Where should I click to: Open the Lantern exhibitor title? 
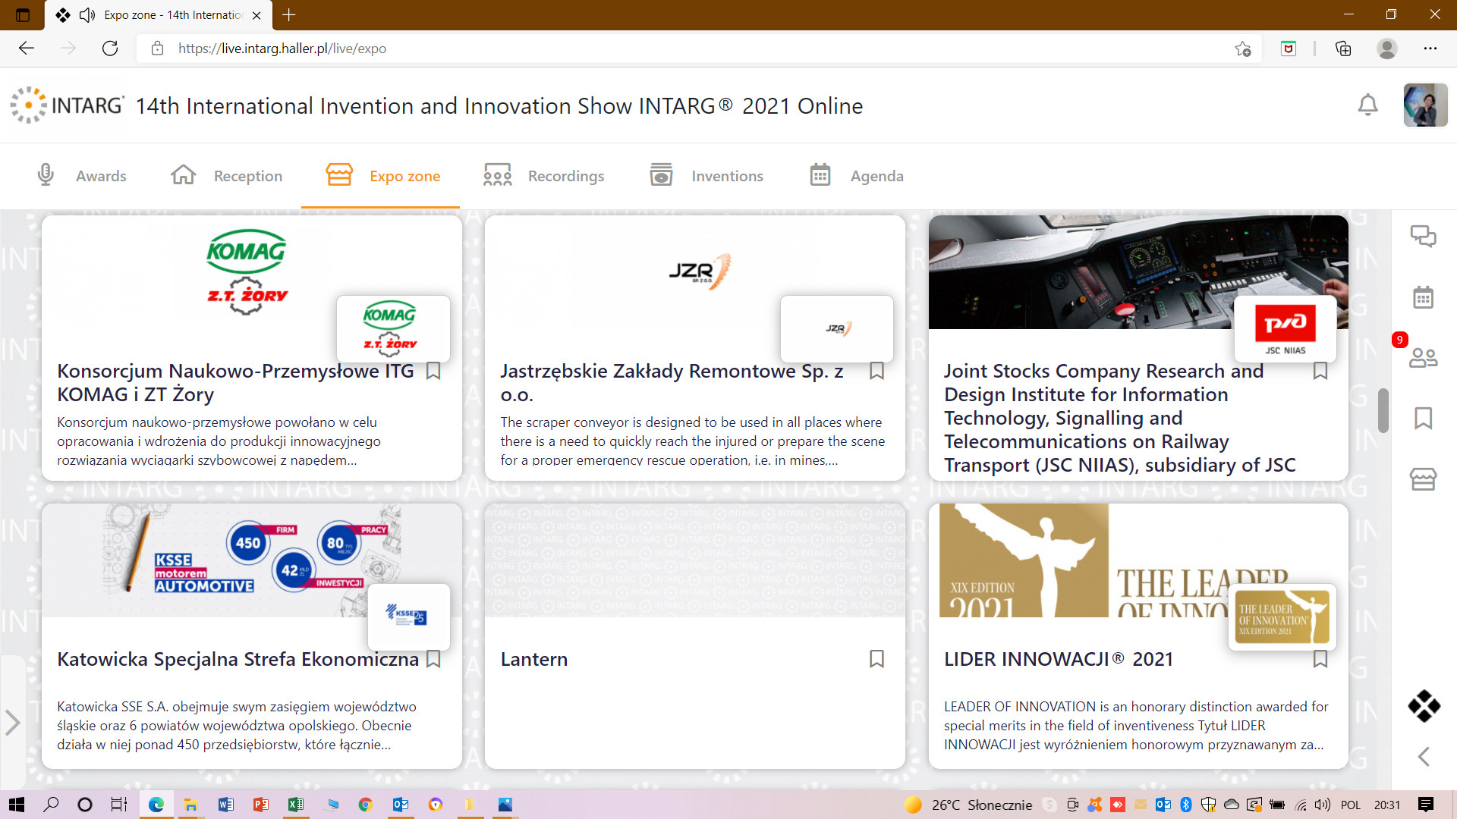click(533, 659)
